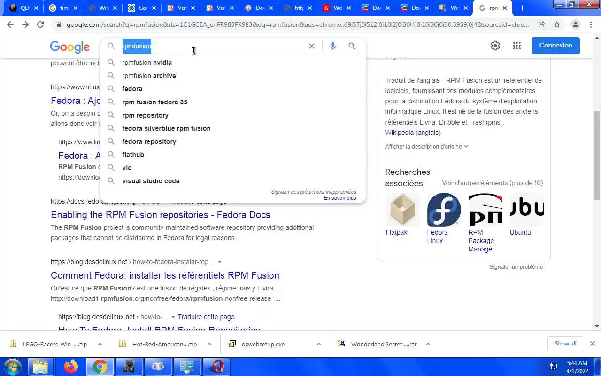Open dropdown next to blog.desdelinux.net URL
Screen dimensions: 601x376
tap(220, 262)
